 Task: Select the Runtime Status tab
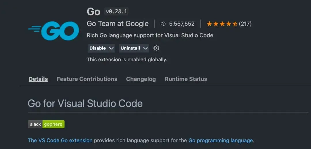coord(186,79)
